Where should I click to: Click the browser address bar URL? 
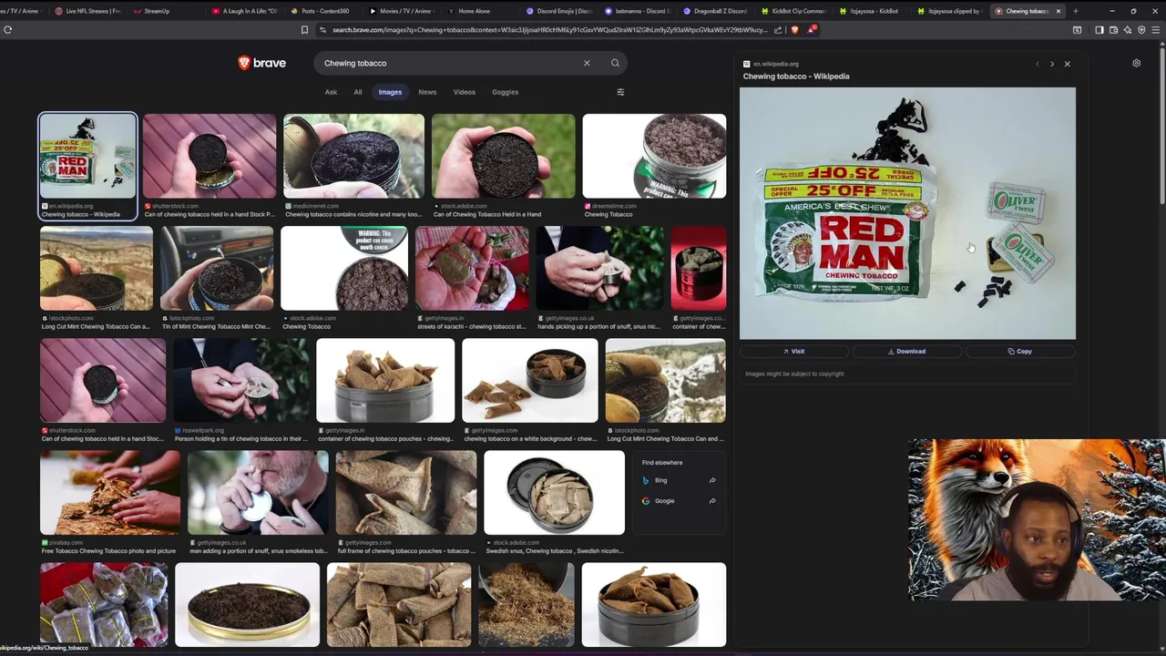tap(549, 30)
